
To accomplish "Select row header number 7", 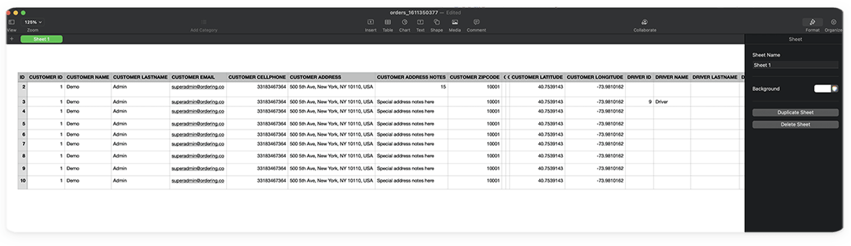I will coord(23,144).
